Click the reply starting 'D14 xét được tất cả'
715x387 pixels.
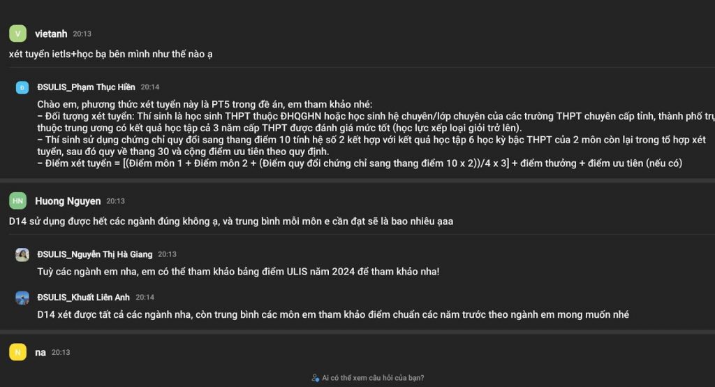(333, 314)
